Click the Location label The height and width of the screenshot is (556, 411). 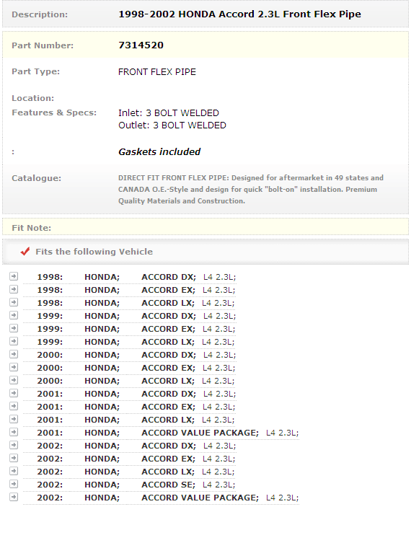pyautogui.click(x=33, y=98)
